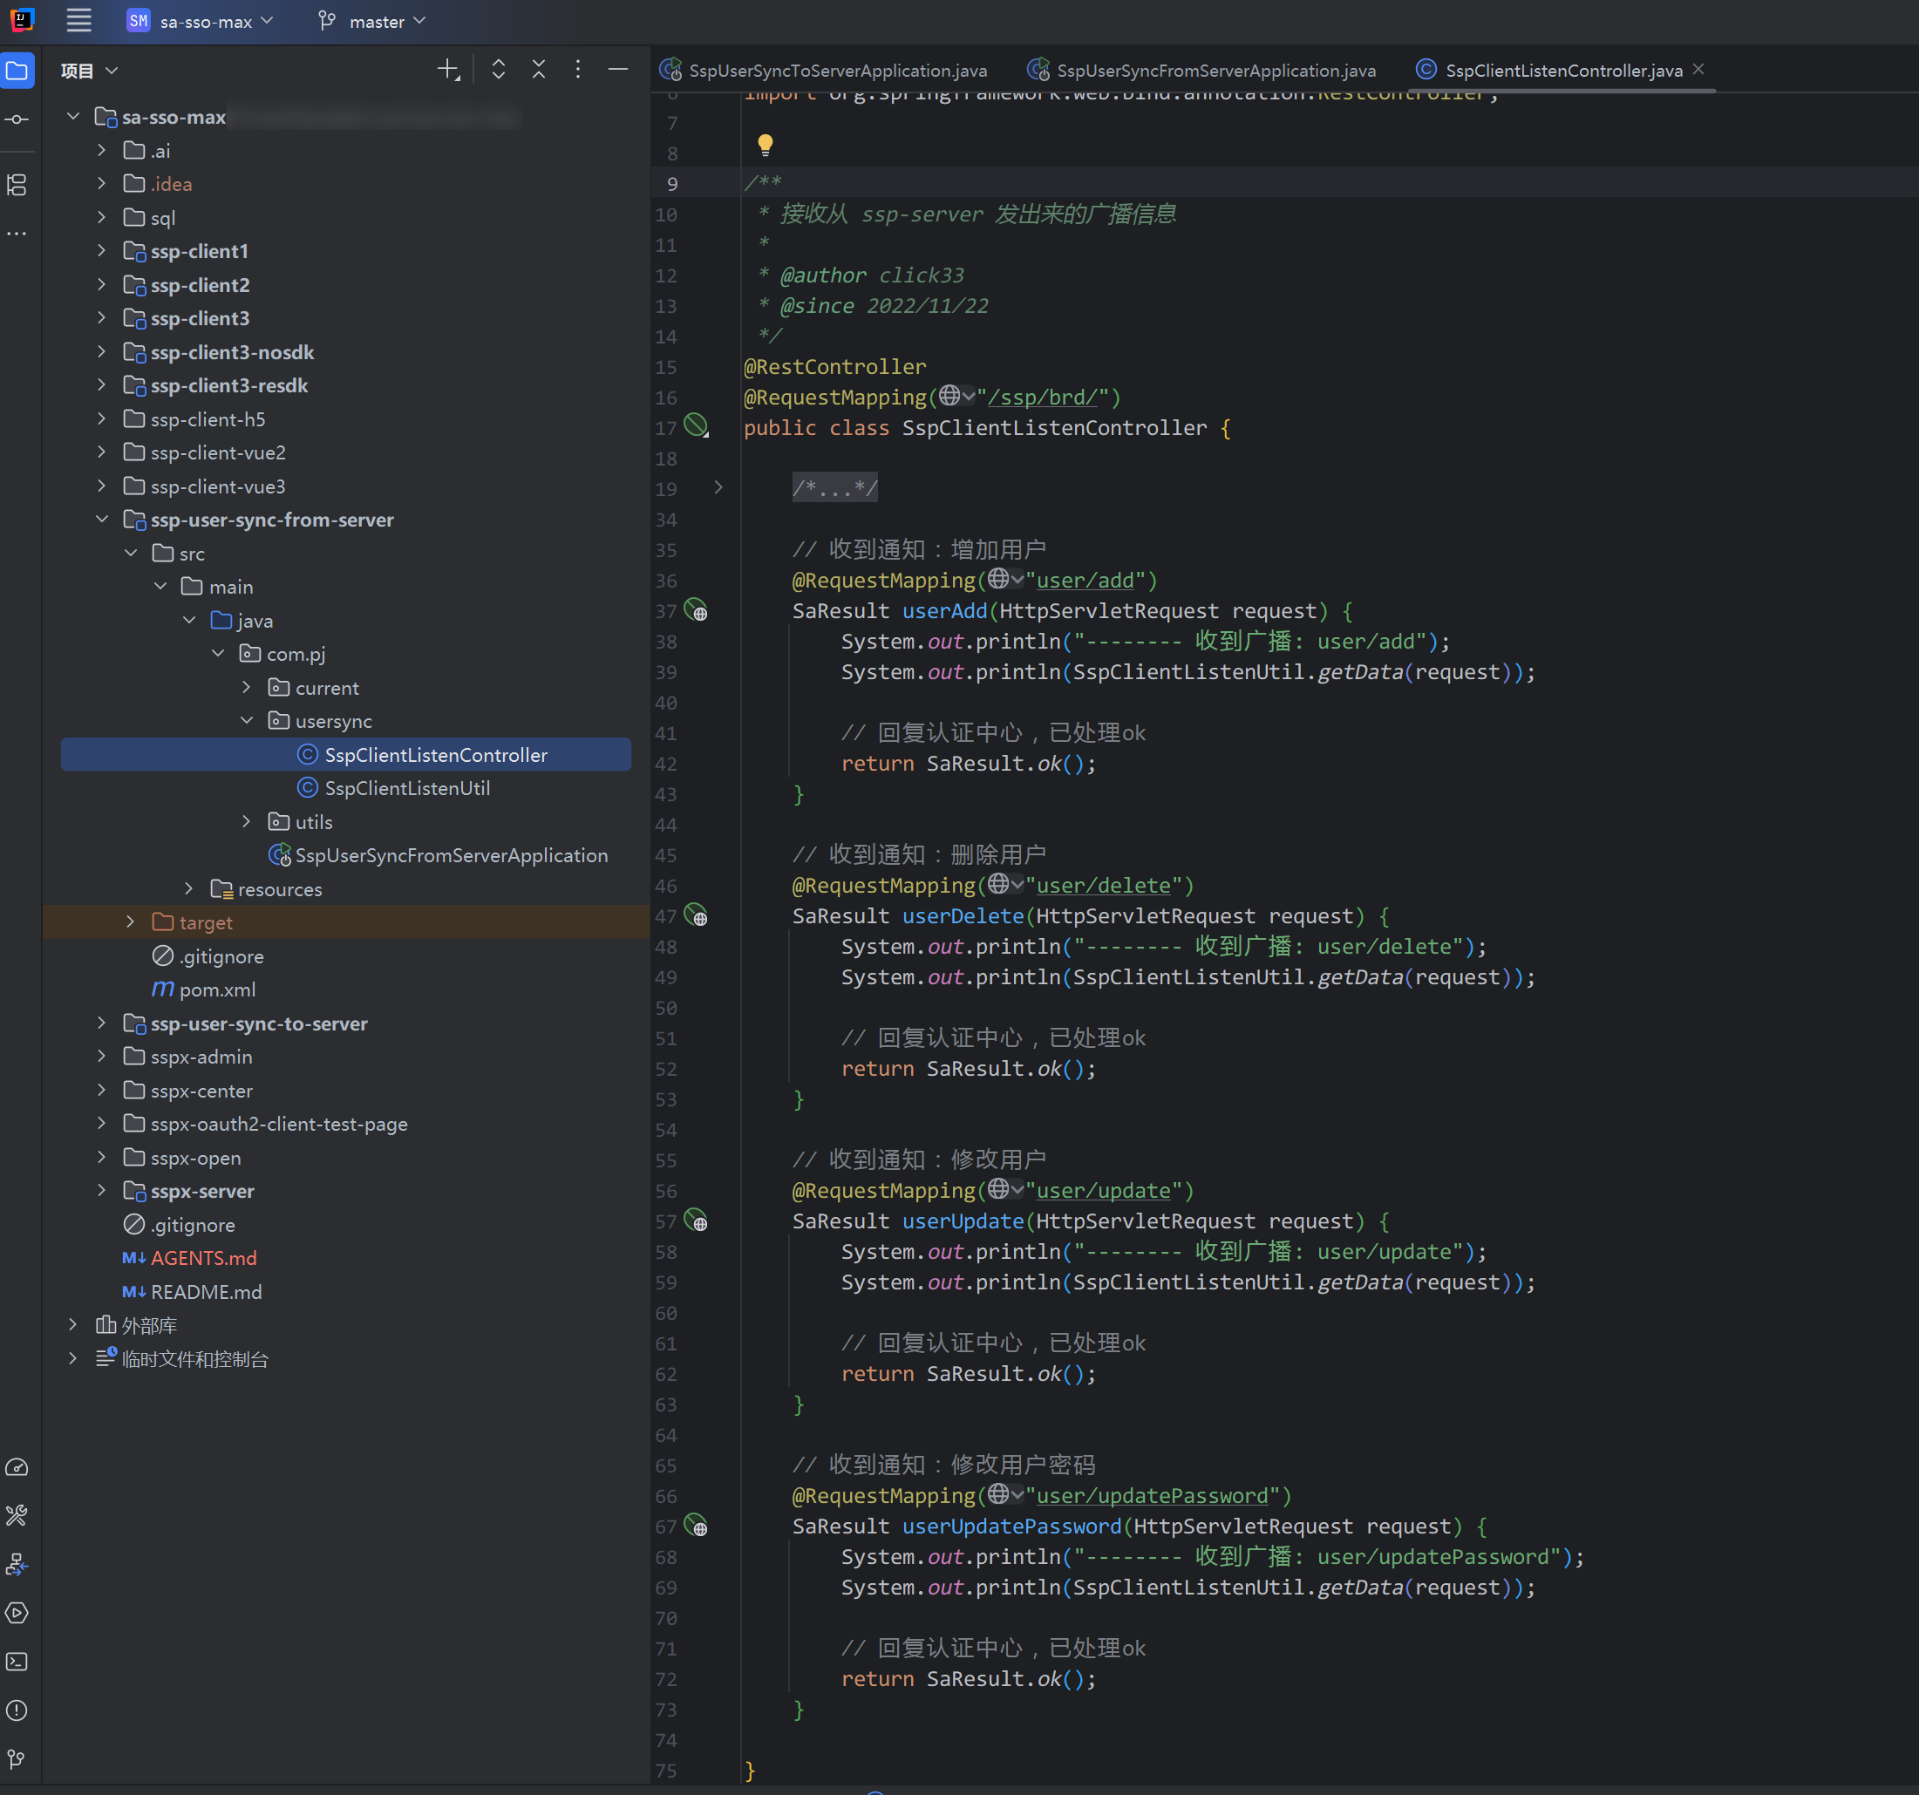Click the @RestController annotation
This screenshot has width=1919, height=1795.
pos(834,367)
